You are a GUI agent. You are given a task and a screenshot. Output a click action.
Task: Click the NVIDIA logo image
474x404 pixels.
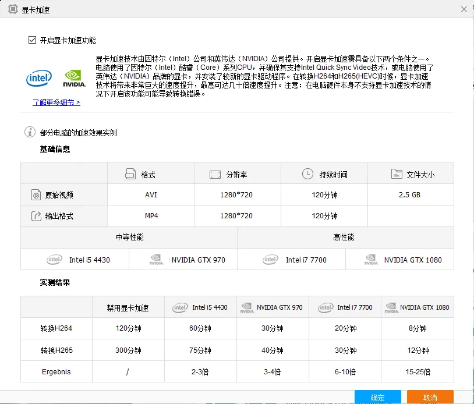click(x=75, y=79)
